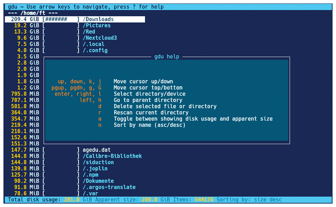Click the 795.8 MiB size value
This screenshot has width=336, height=207.
click(x=25, y=94)
